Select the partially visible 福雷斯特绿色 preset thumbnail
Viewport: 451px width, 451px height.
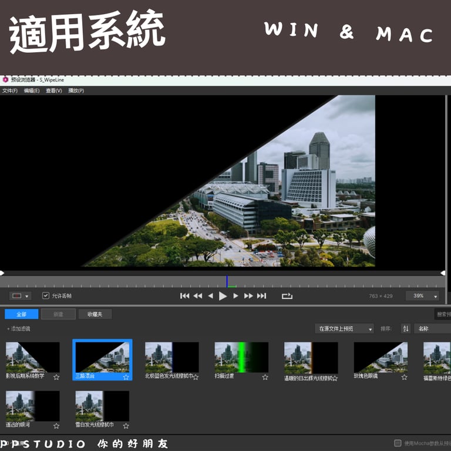tap(437, 357)
